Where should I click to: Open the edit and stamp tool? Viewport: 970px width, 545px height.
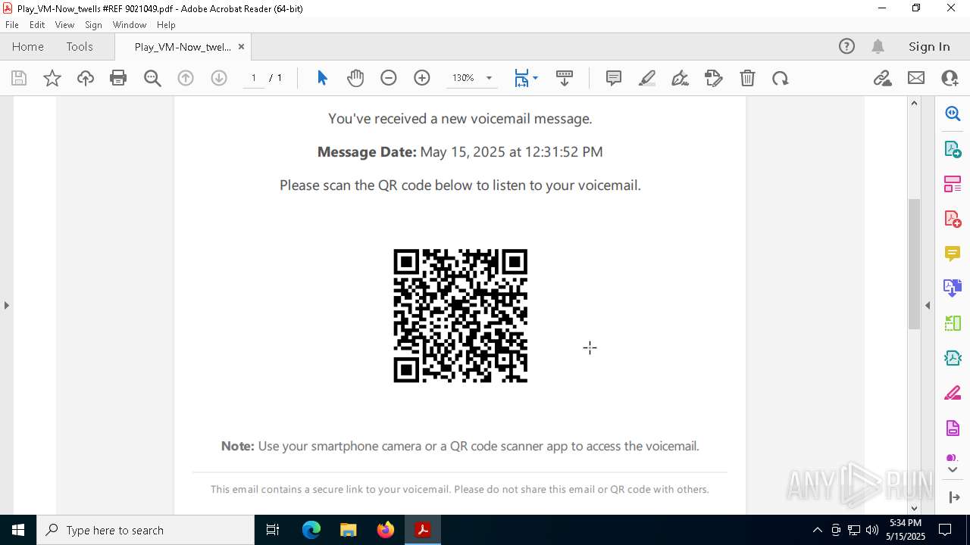[x=714, y=78]
